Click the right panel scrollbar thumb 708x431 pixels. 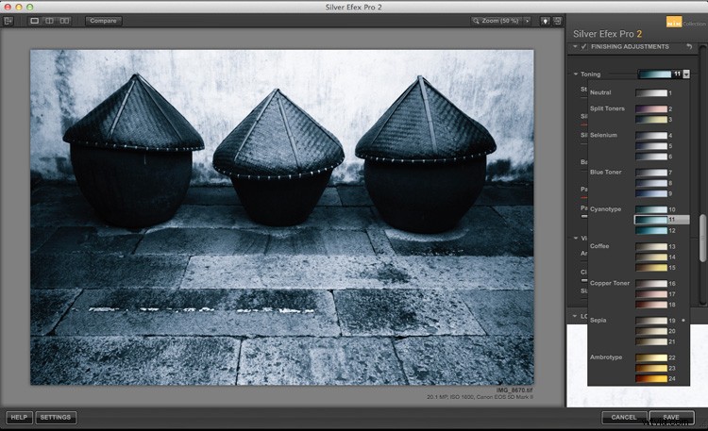pos(702,238)
